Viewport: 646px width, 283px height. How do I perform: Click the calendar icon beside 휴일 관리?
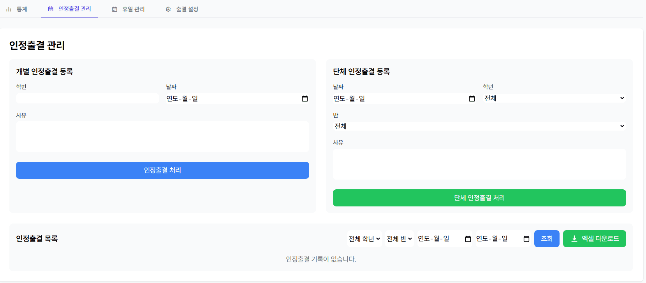coord(114,9)
